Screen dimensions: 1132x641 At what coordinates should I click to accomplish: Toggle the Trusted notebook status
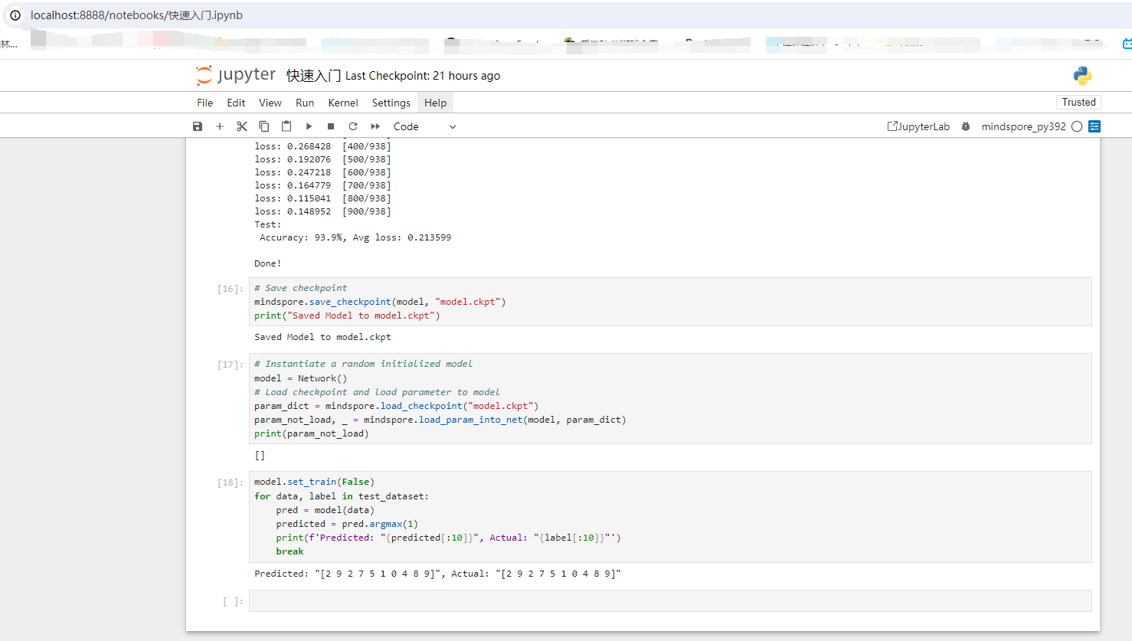point(1078,101)
